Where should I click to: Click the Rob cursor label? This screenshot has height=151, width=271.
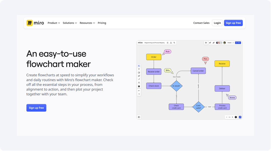click(x=168, y=52)
